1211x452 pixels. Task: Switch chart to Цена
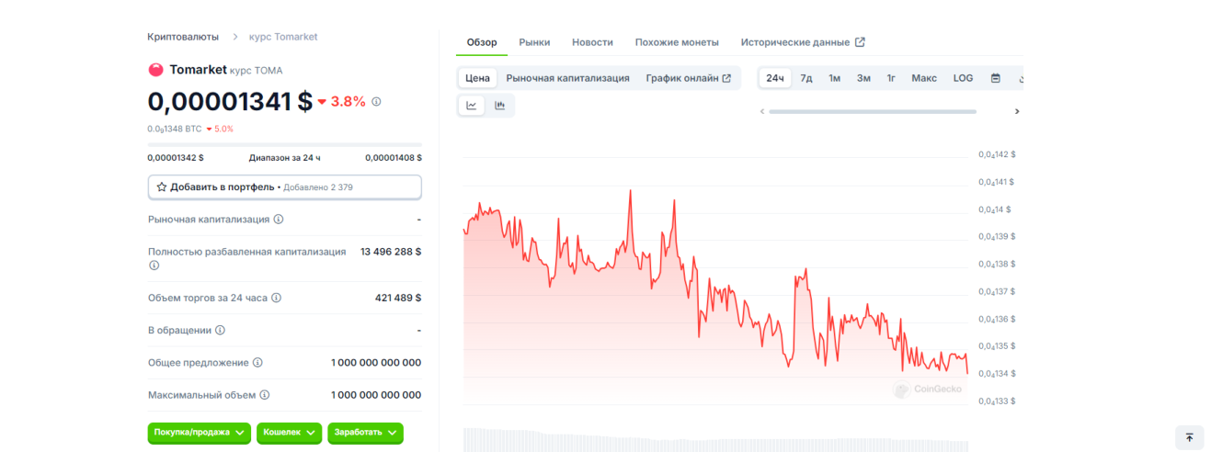[477, 78]
